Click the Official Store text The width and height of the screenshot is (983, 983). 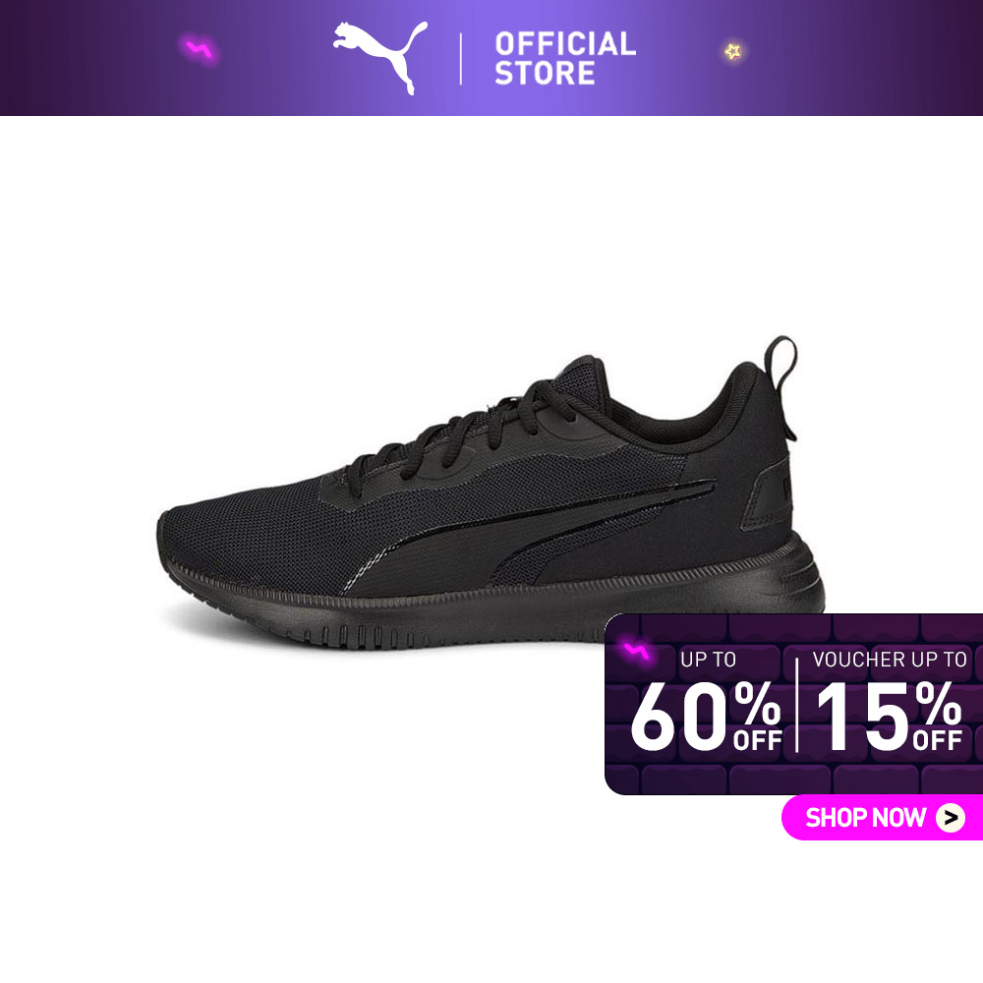click(565, 58)
